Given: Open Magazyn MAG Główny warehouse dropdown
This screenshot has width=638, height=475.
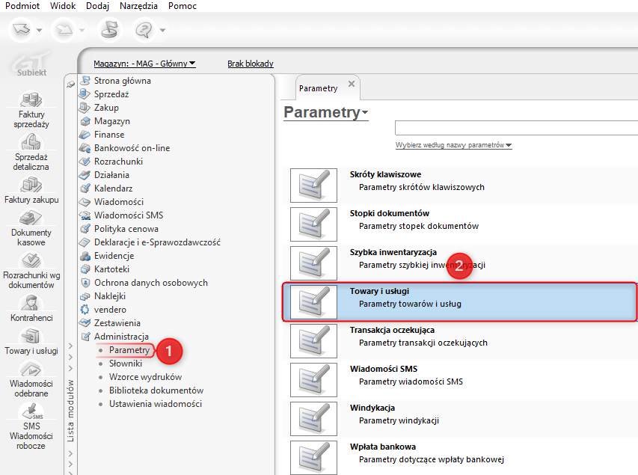Looking at the screenshot, I should [144, 64].
